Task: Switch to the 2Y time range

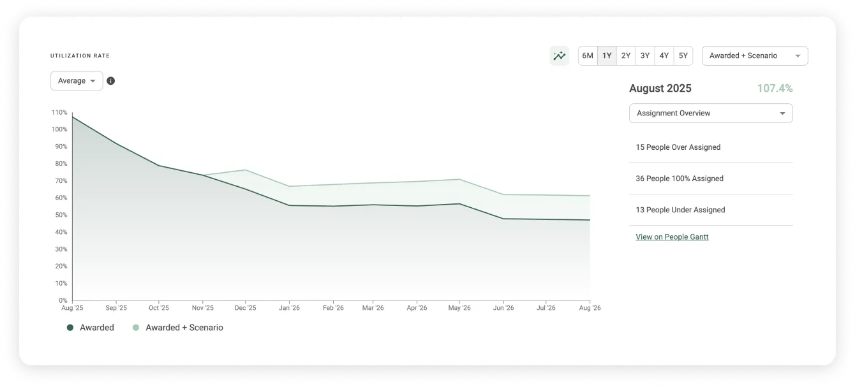Action: click(x=626, y=55)
